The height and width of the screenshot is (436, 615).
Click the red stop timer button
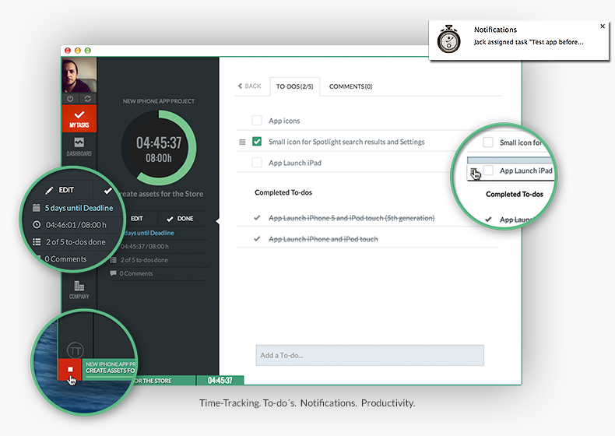point(70,369)
